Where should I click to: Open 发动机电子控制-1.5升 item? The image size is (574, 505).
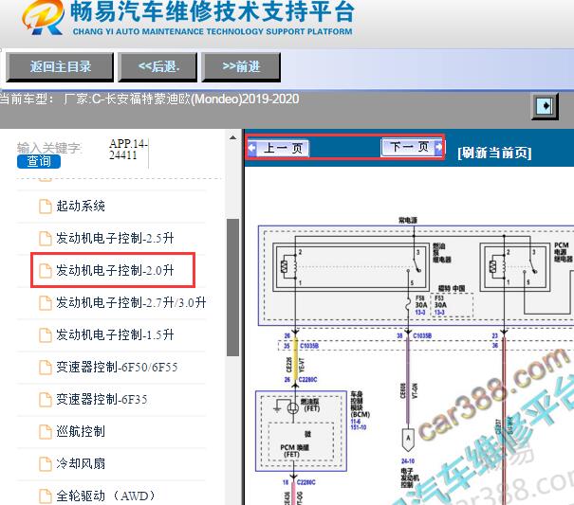115,334
